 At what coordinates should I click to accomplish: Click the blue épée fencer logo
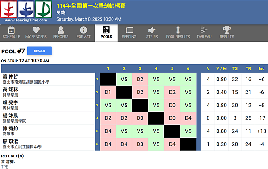[x=26, y=9]
